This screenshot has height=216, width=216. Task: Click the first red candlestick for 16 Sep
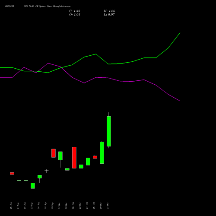(x=12, y=173)
